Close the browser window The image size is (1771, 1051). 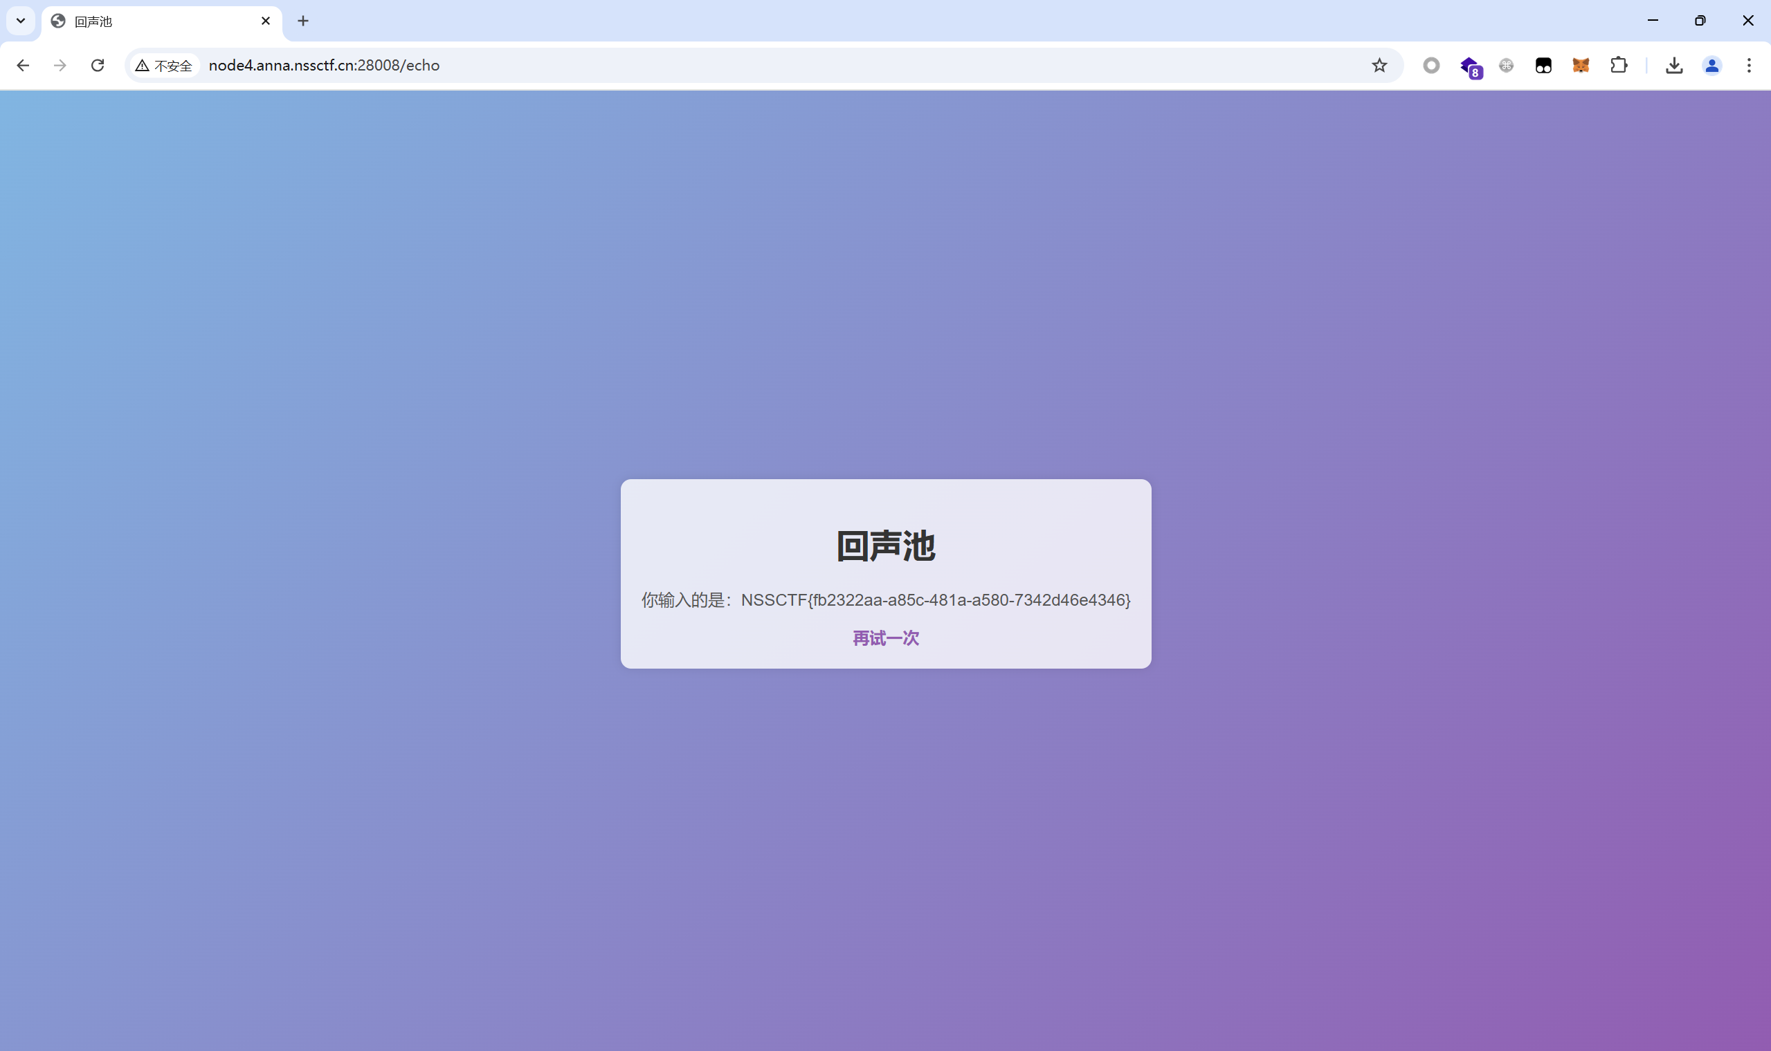(1747, 21)
